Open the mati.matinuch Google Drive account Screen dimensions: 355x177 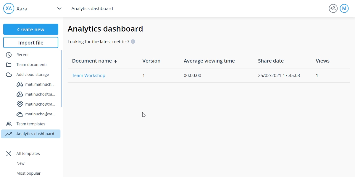(40, 84)
